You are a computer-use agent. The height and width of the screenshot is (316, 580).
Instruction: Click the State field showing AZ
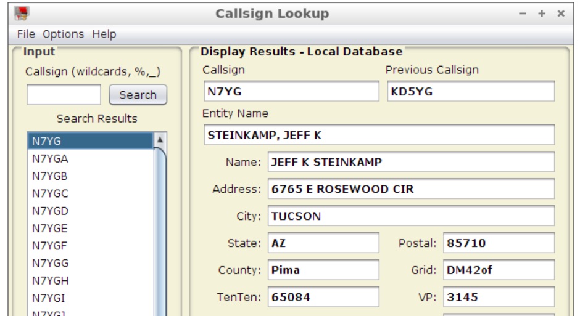point(324,243)
